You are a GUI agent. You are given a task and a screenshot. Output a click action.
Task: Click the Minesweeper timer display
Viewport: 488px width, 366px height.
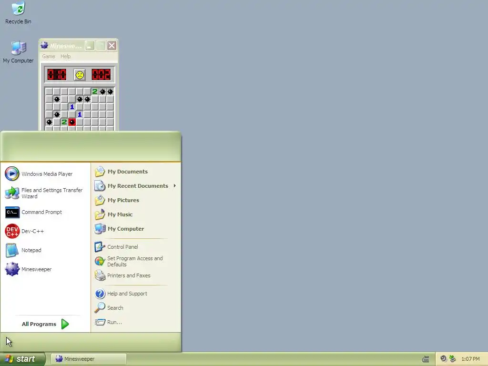tap(101, 75)
